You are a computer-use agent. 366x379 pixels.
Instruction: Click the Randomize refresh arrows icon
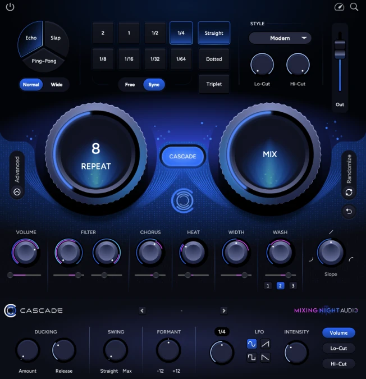point(349,193)
